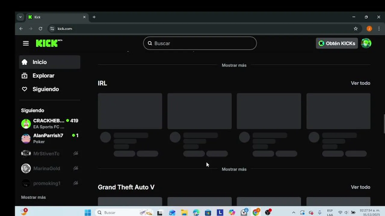The width and height of the screenshot is (385, 216).
Task: Open MarinaGold channel avatar
Action: pos(26,168)
